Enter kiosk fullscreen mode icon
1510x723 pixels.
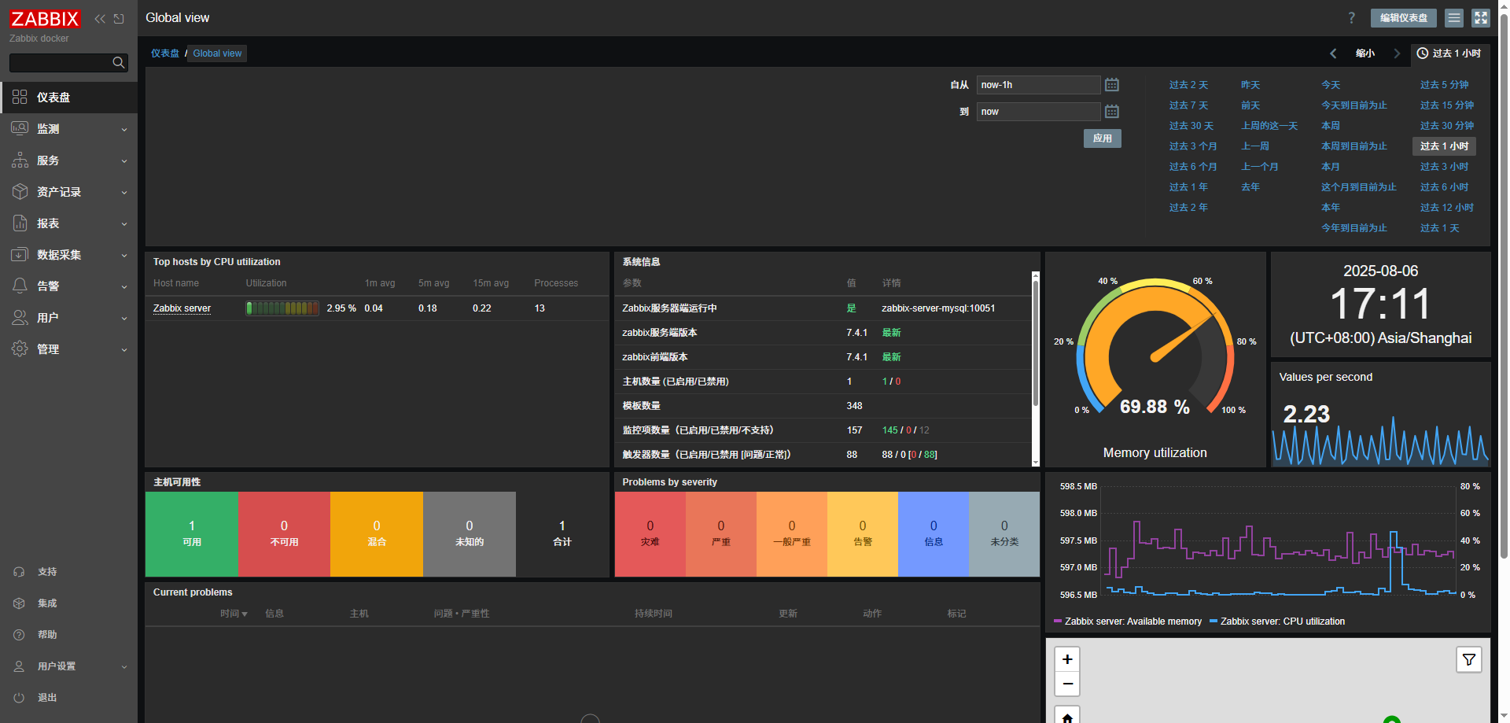pos(1481,18)
